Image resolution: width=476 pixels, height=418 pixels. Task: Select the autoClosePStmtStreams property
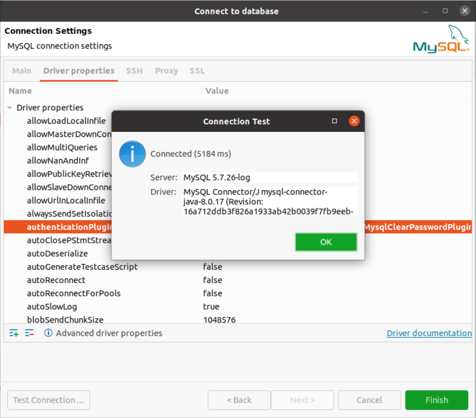69,240
